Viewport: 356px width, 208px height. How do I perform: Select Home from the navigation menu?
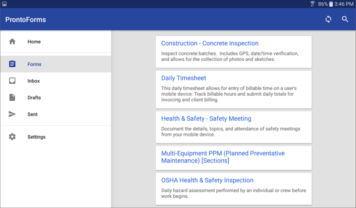click(34, 41)
